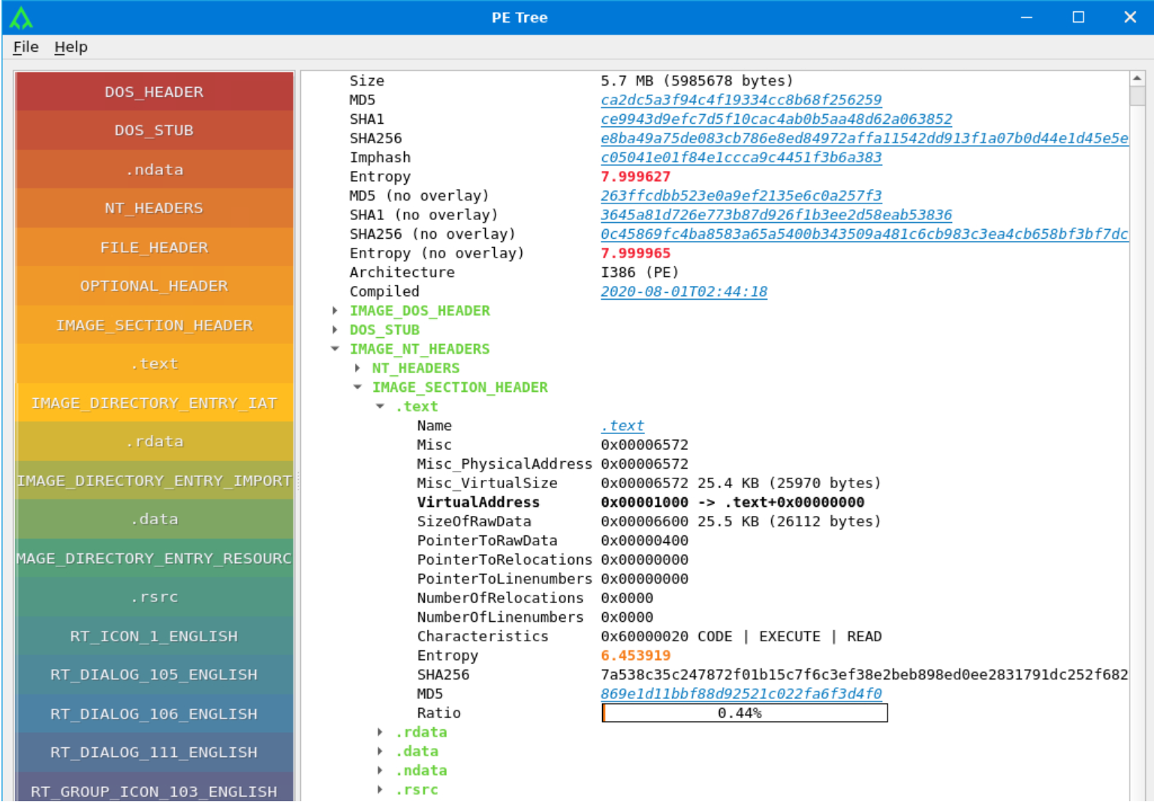Open SHA1 (no overlay) hash link
1154x802 pixels.
tap(776, 215)
